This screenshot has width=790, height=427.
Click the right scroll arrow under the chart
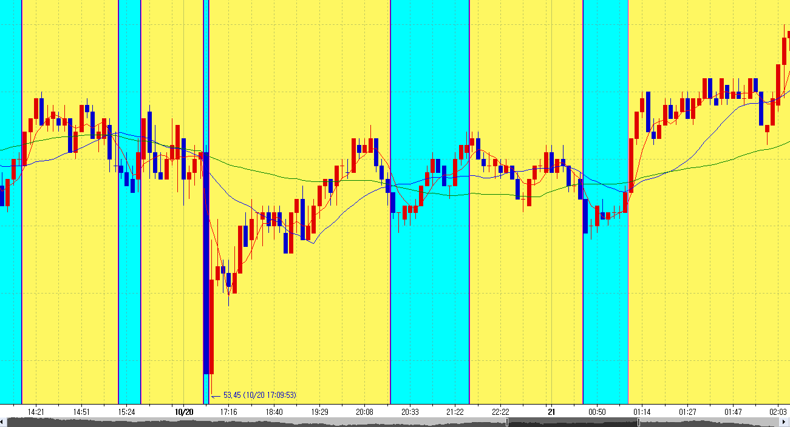coord(786,422)
